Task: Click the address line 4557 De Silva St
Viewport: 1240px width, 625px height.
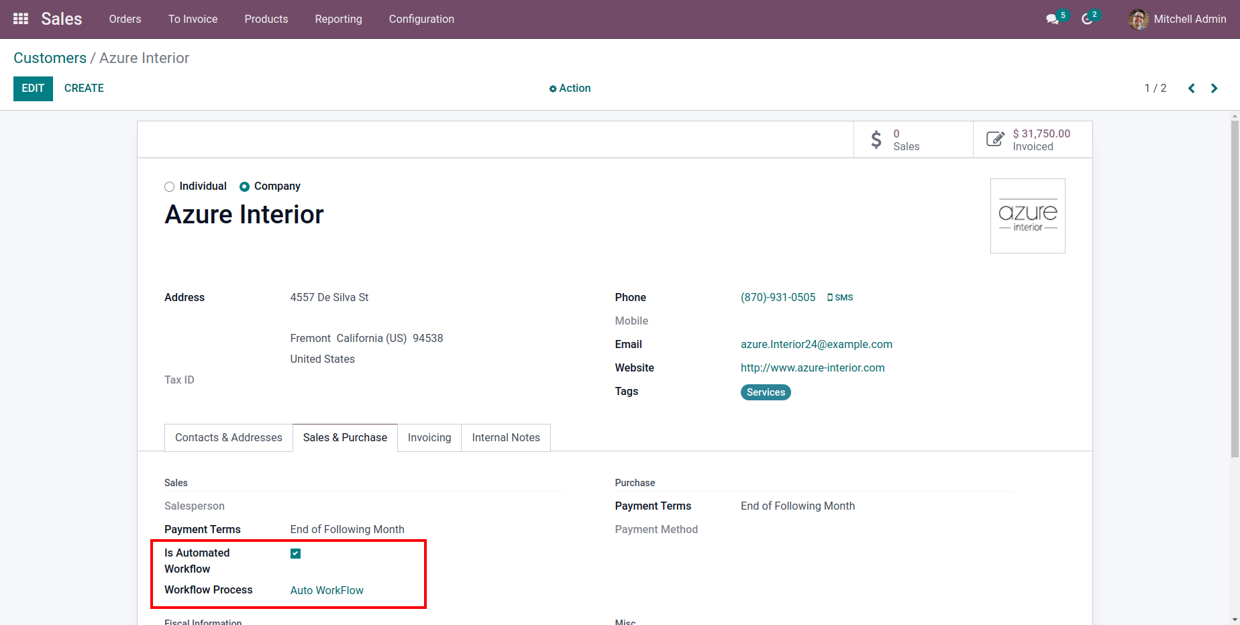Action: click(x=329, y=297)
